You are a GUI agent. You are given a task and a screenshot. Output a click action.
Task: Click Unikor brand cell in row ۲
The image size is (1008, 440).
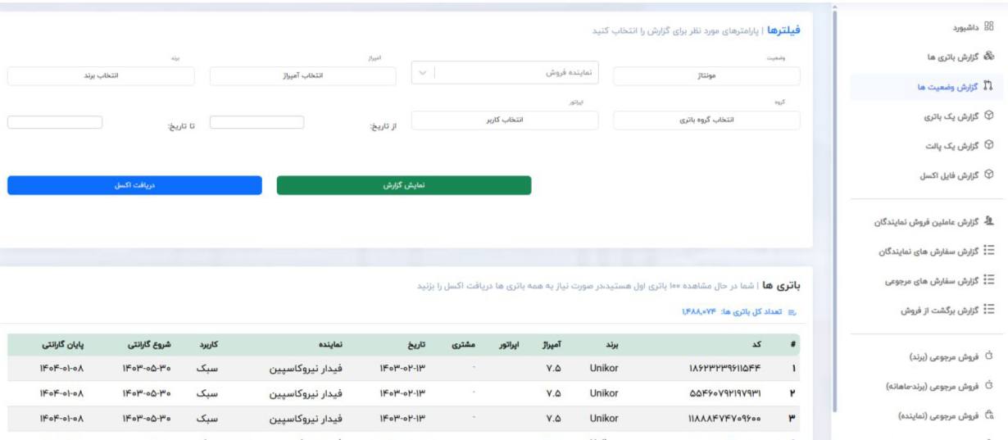pos(604,392)
